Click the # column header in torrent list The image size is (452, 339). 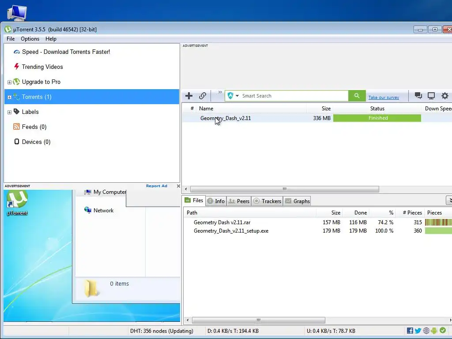(192, 109)
